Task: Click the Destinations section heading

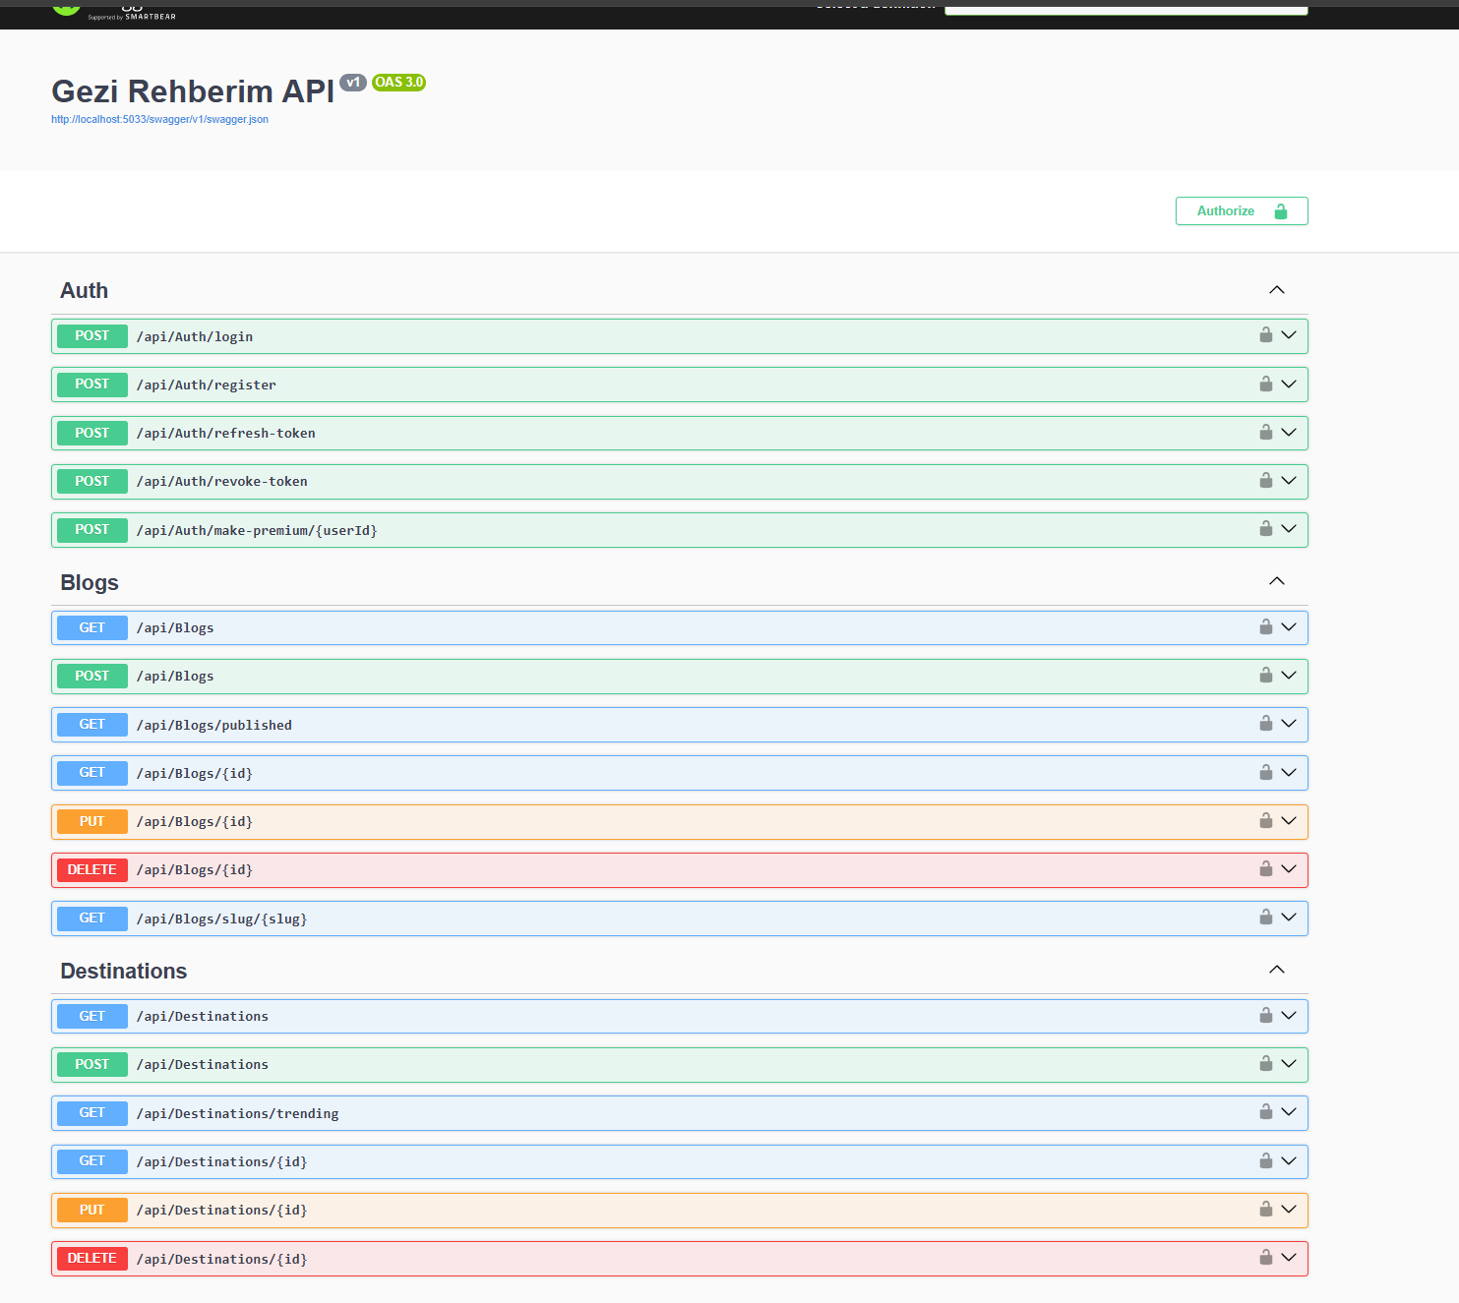Action: [x=124, y=971]
